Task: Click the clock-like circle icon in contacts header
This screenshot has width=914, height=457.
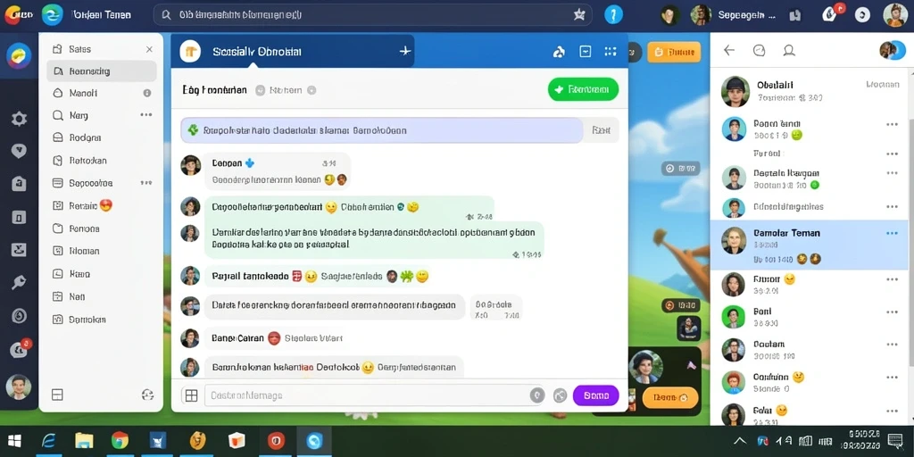Action: tap(759, 50)
